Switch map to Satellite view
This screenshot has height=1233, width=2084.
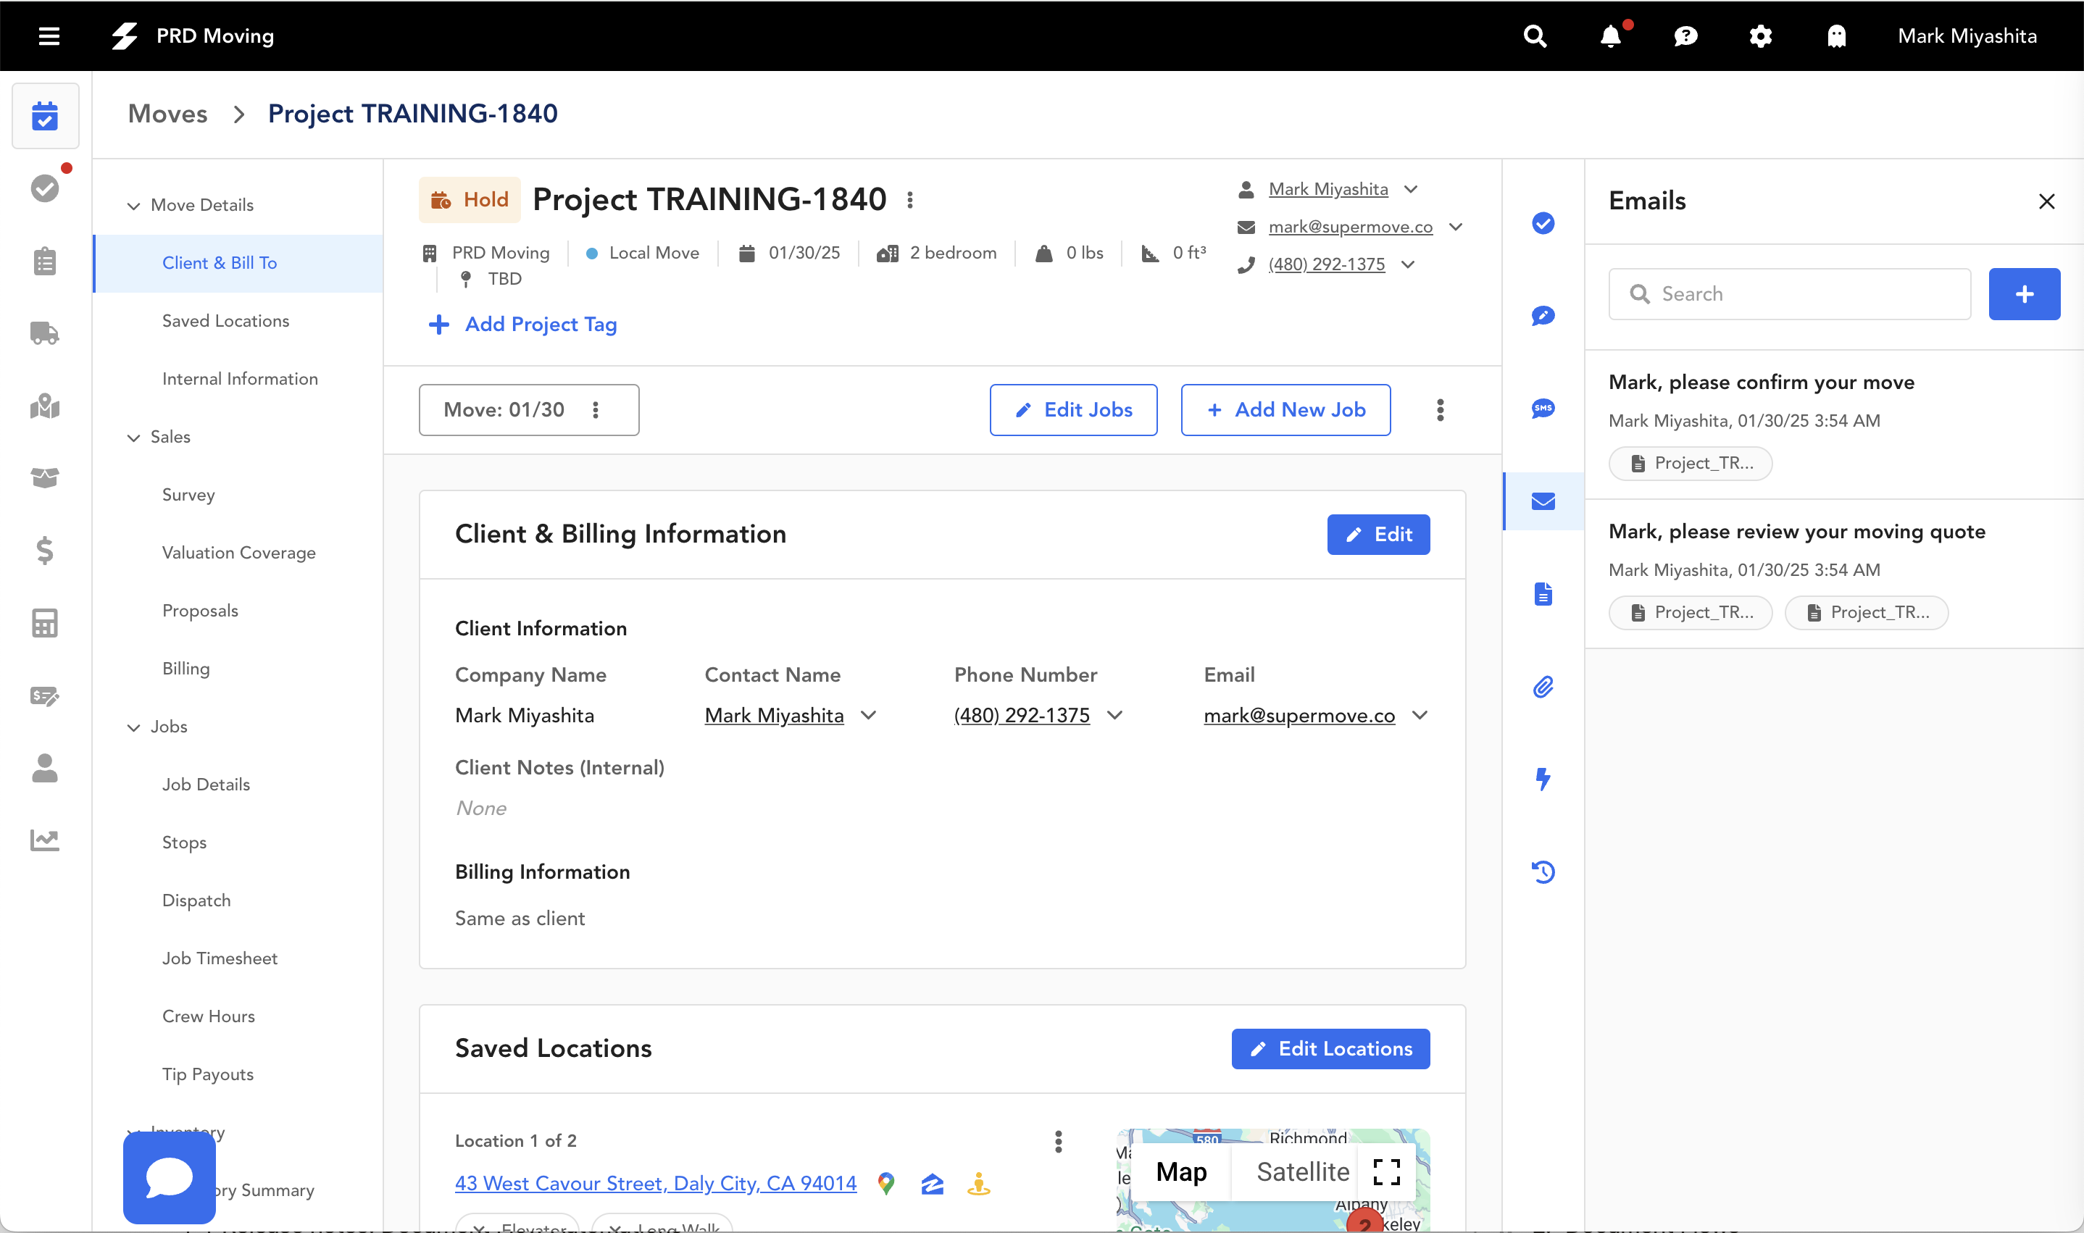pyautogui.click(x=1302, y=1172)
